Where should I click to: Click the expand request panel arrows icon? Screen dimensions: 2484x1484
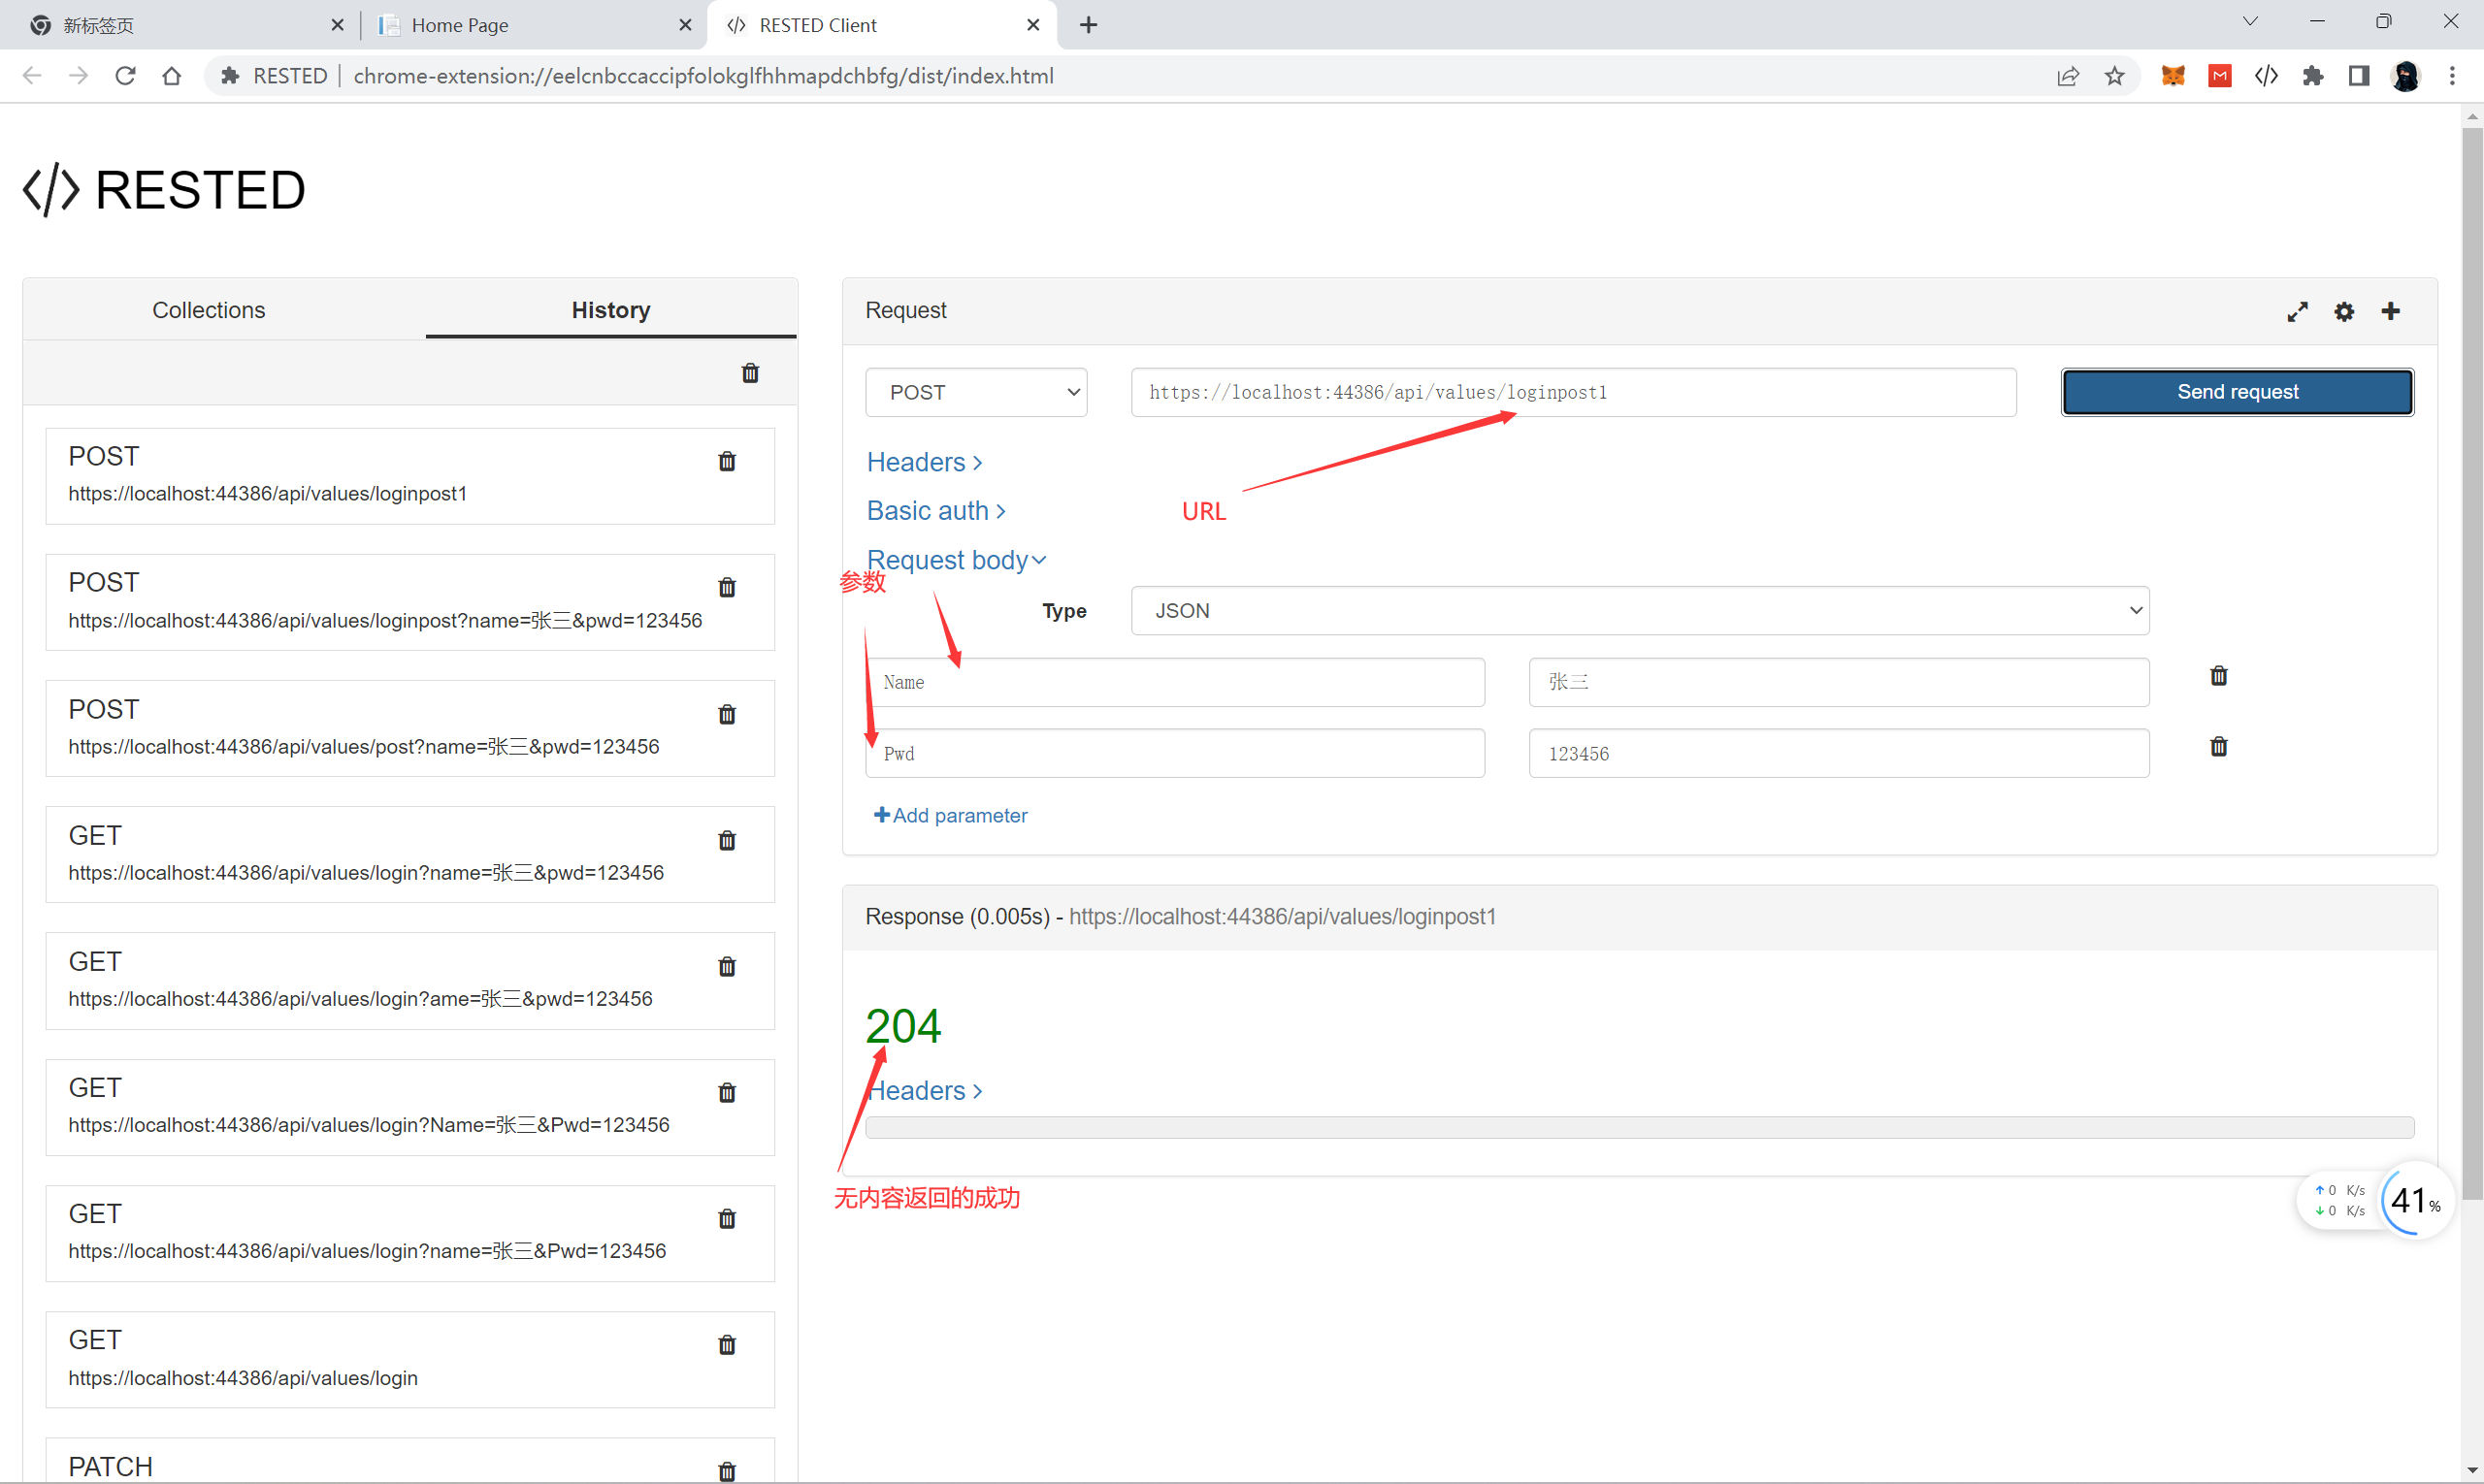pyautogui.click(x=2297, y=311)
